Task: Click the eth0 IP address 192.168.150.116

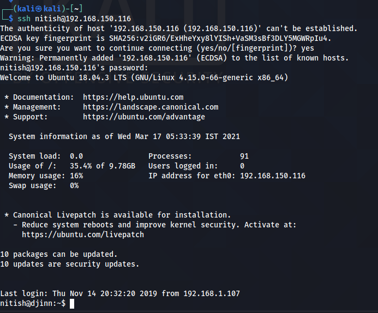Action: tap(273, 176)
